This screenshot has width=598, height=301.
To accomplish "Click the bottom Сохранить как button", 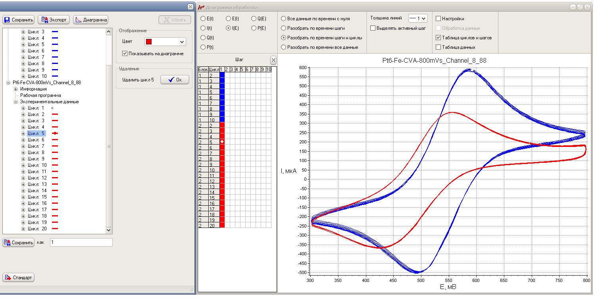I will [19, 243].
